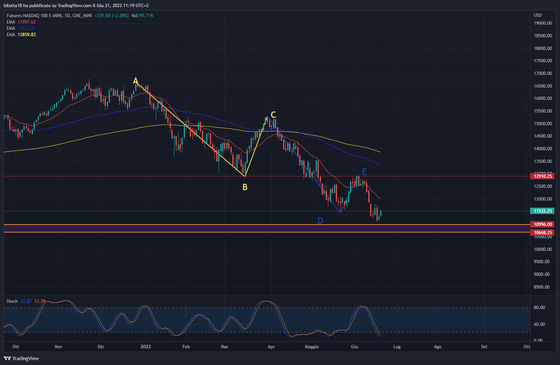
Task: Click the 19000.00 price axis label
Action: point(543,23)
